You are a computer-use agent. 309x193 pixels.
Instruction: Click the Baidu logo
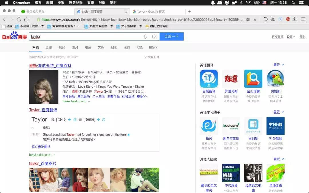(14, 36)
